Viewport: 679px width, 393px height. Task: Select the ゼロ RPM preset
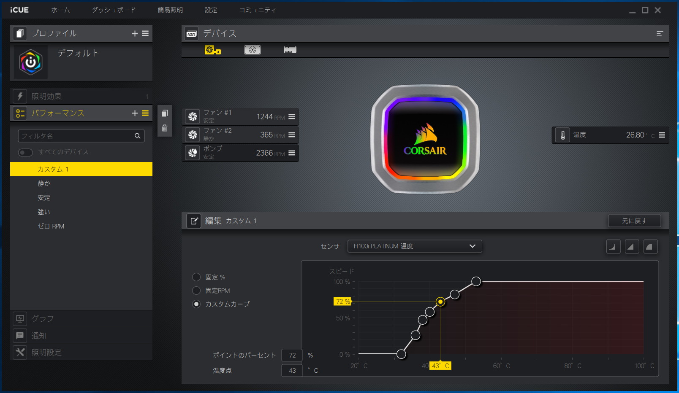pos(81,226)
